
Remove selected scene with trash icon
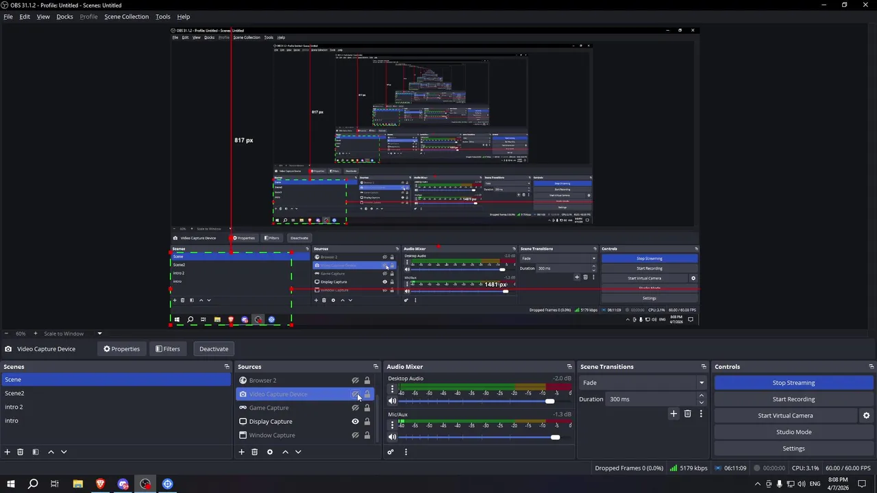click(21, 452)
